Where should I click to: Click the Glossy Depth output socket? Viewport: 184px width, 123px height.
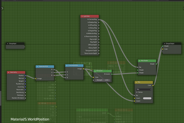click(x=99, y=48)
